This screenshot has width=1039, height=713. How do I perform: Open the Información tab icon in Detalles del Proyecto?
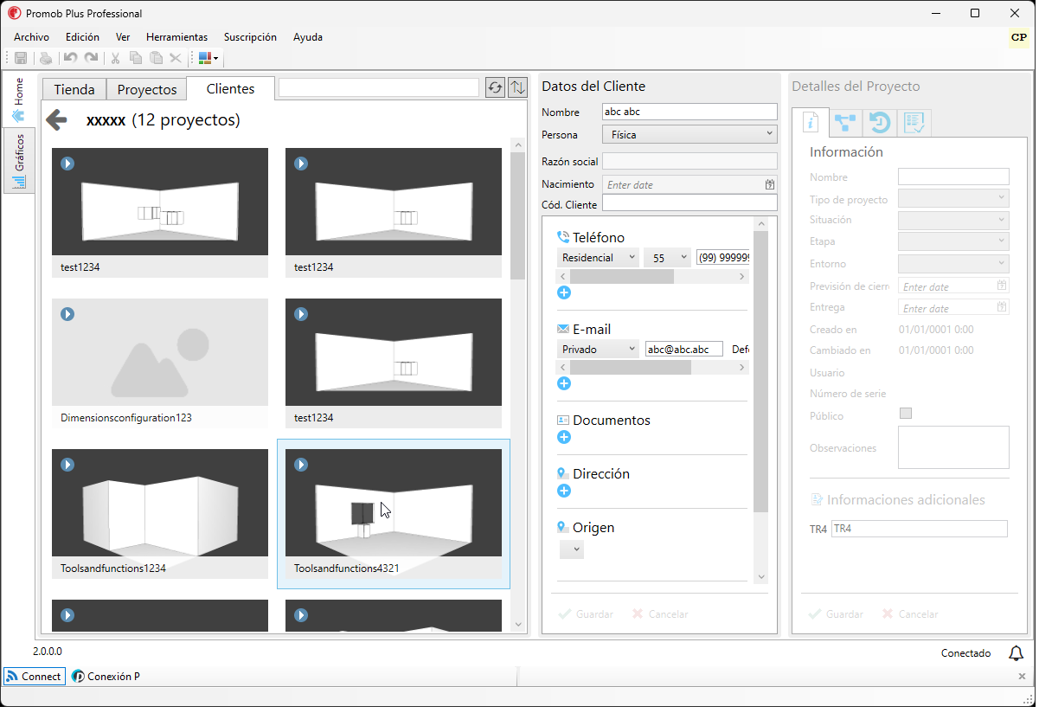point(811,123)
